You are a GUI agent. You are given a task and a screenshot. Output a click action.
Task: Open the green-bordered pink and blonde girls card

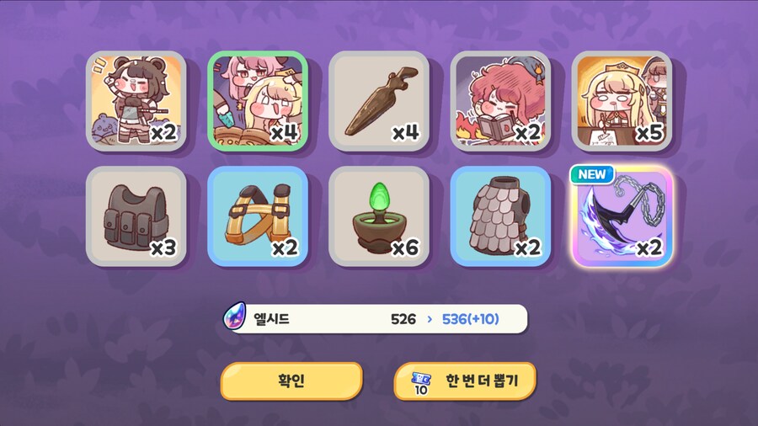[x=258, y=100]
